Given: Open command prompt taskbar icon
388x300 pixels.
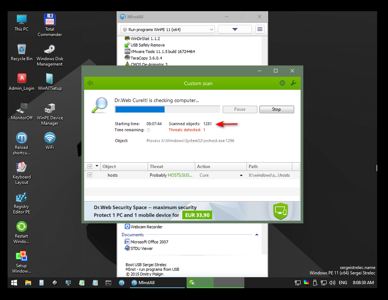Looking at the screenshot, I should pos(108,283).
